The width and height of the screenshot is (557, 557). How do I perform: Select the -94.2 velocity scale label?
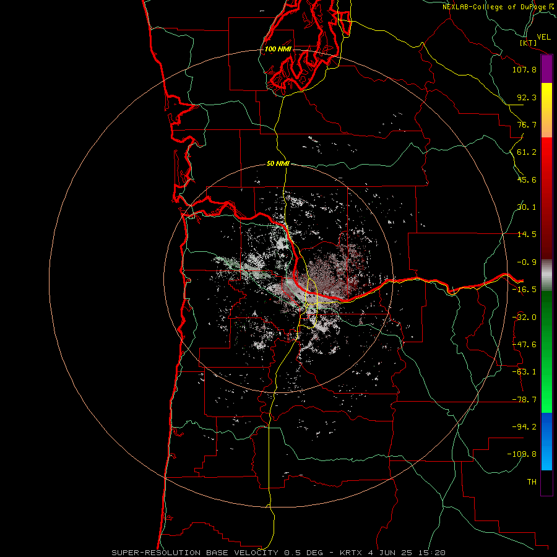click(x=524, y=427)
